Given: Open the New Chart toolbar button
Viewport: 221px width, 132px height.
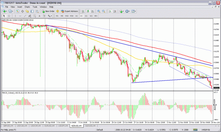Looking at the screenshot, I should [x=4, y=11].
